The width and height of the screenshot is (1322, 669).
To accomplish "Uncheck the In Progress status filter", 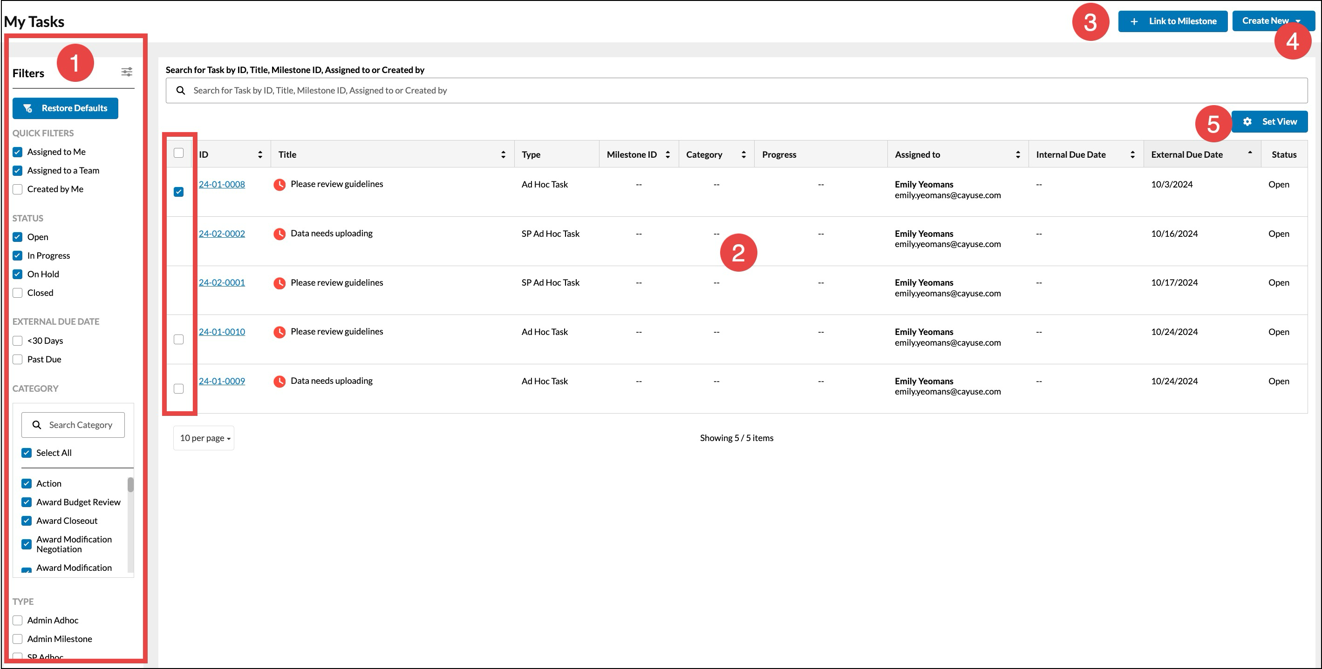I will [17, 255].
